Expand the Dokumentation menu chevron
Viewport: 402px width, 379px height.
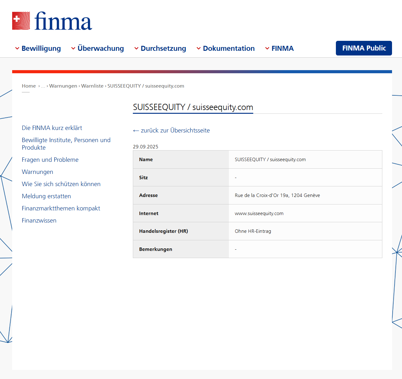[x=199, y=48]
